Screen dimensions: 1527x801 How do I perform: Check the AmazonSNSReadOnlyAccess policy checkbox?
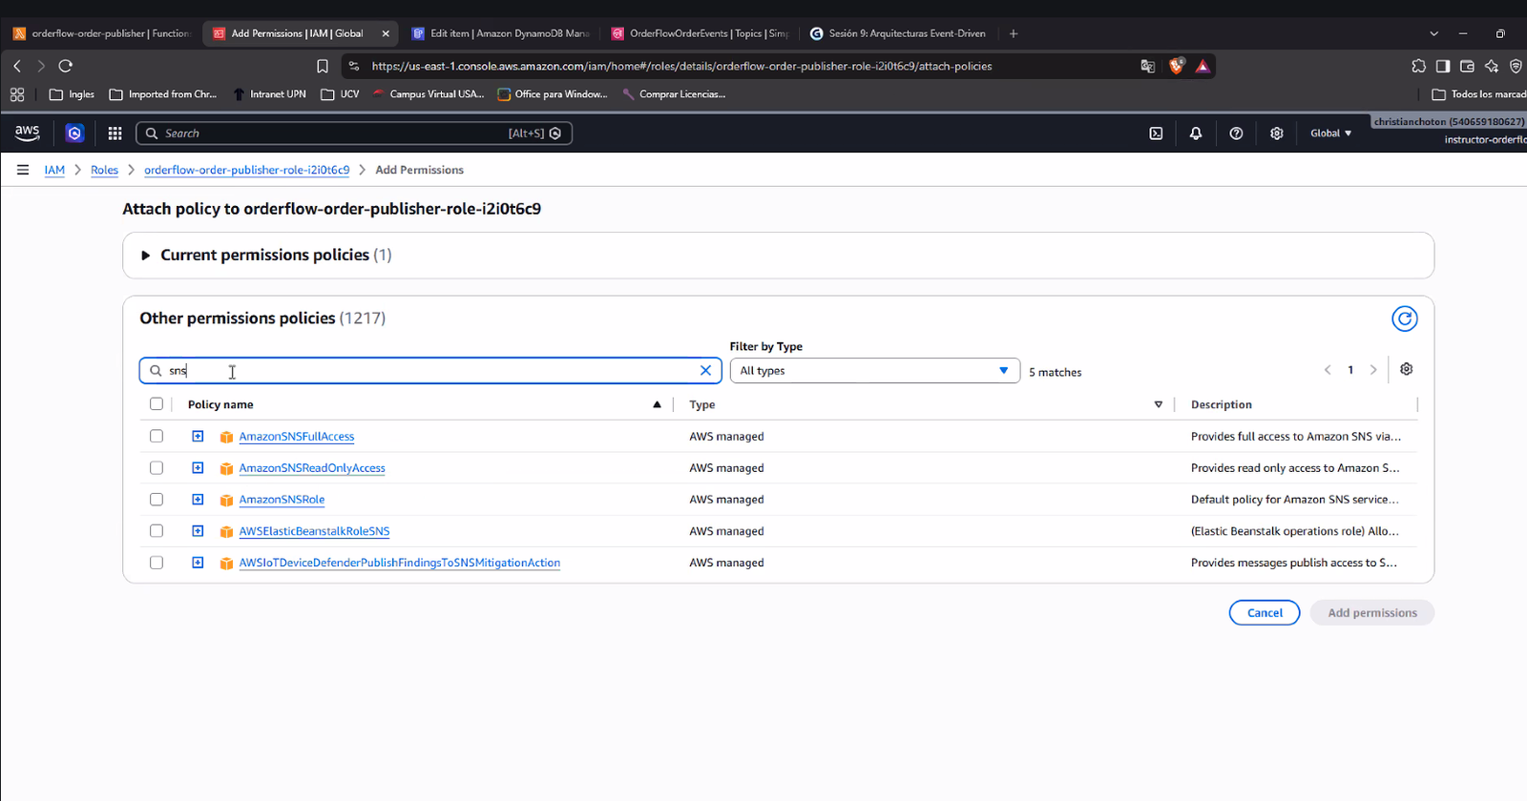tap(157, 468)
